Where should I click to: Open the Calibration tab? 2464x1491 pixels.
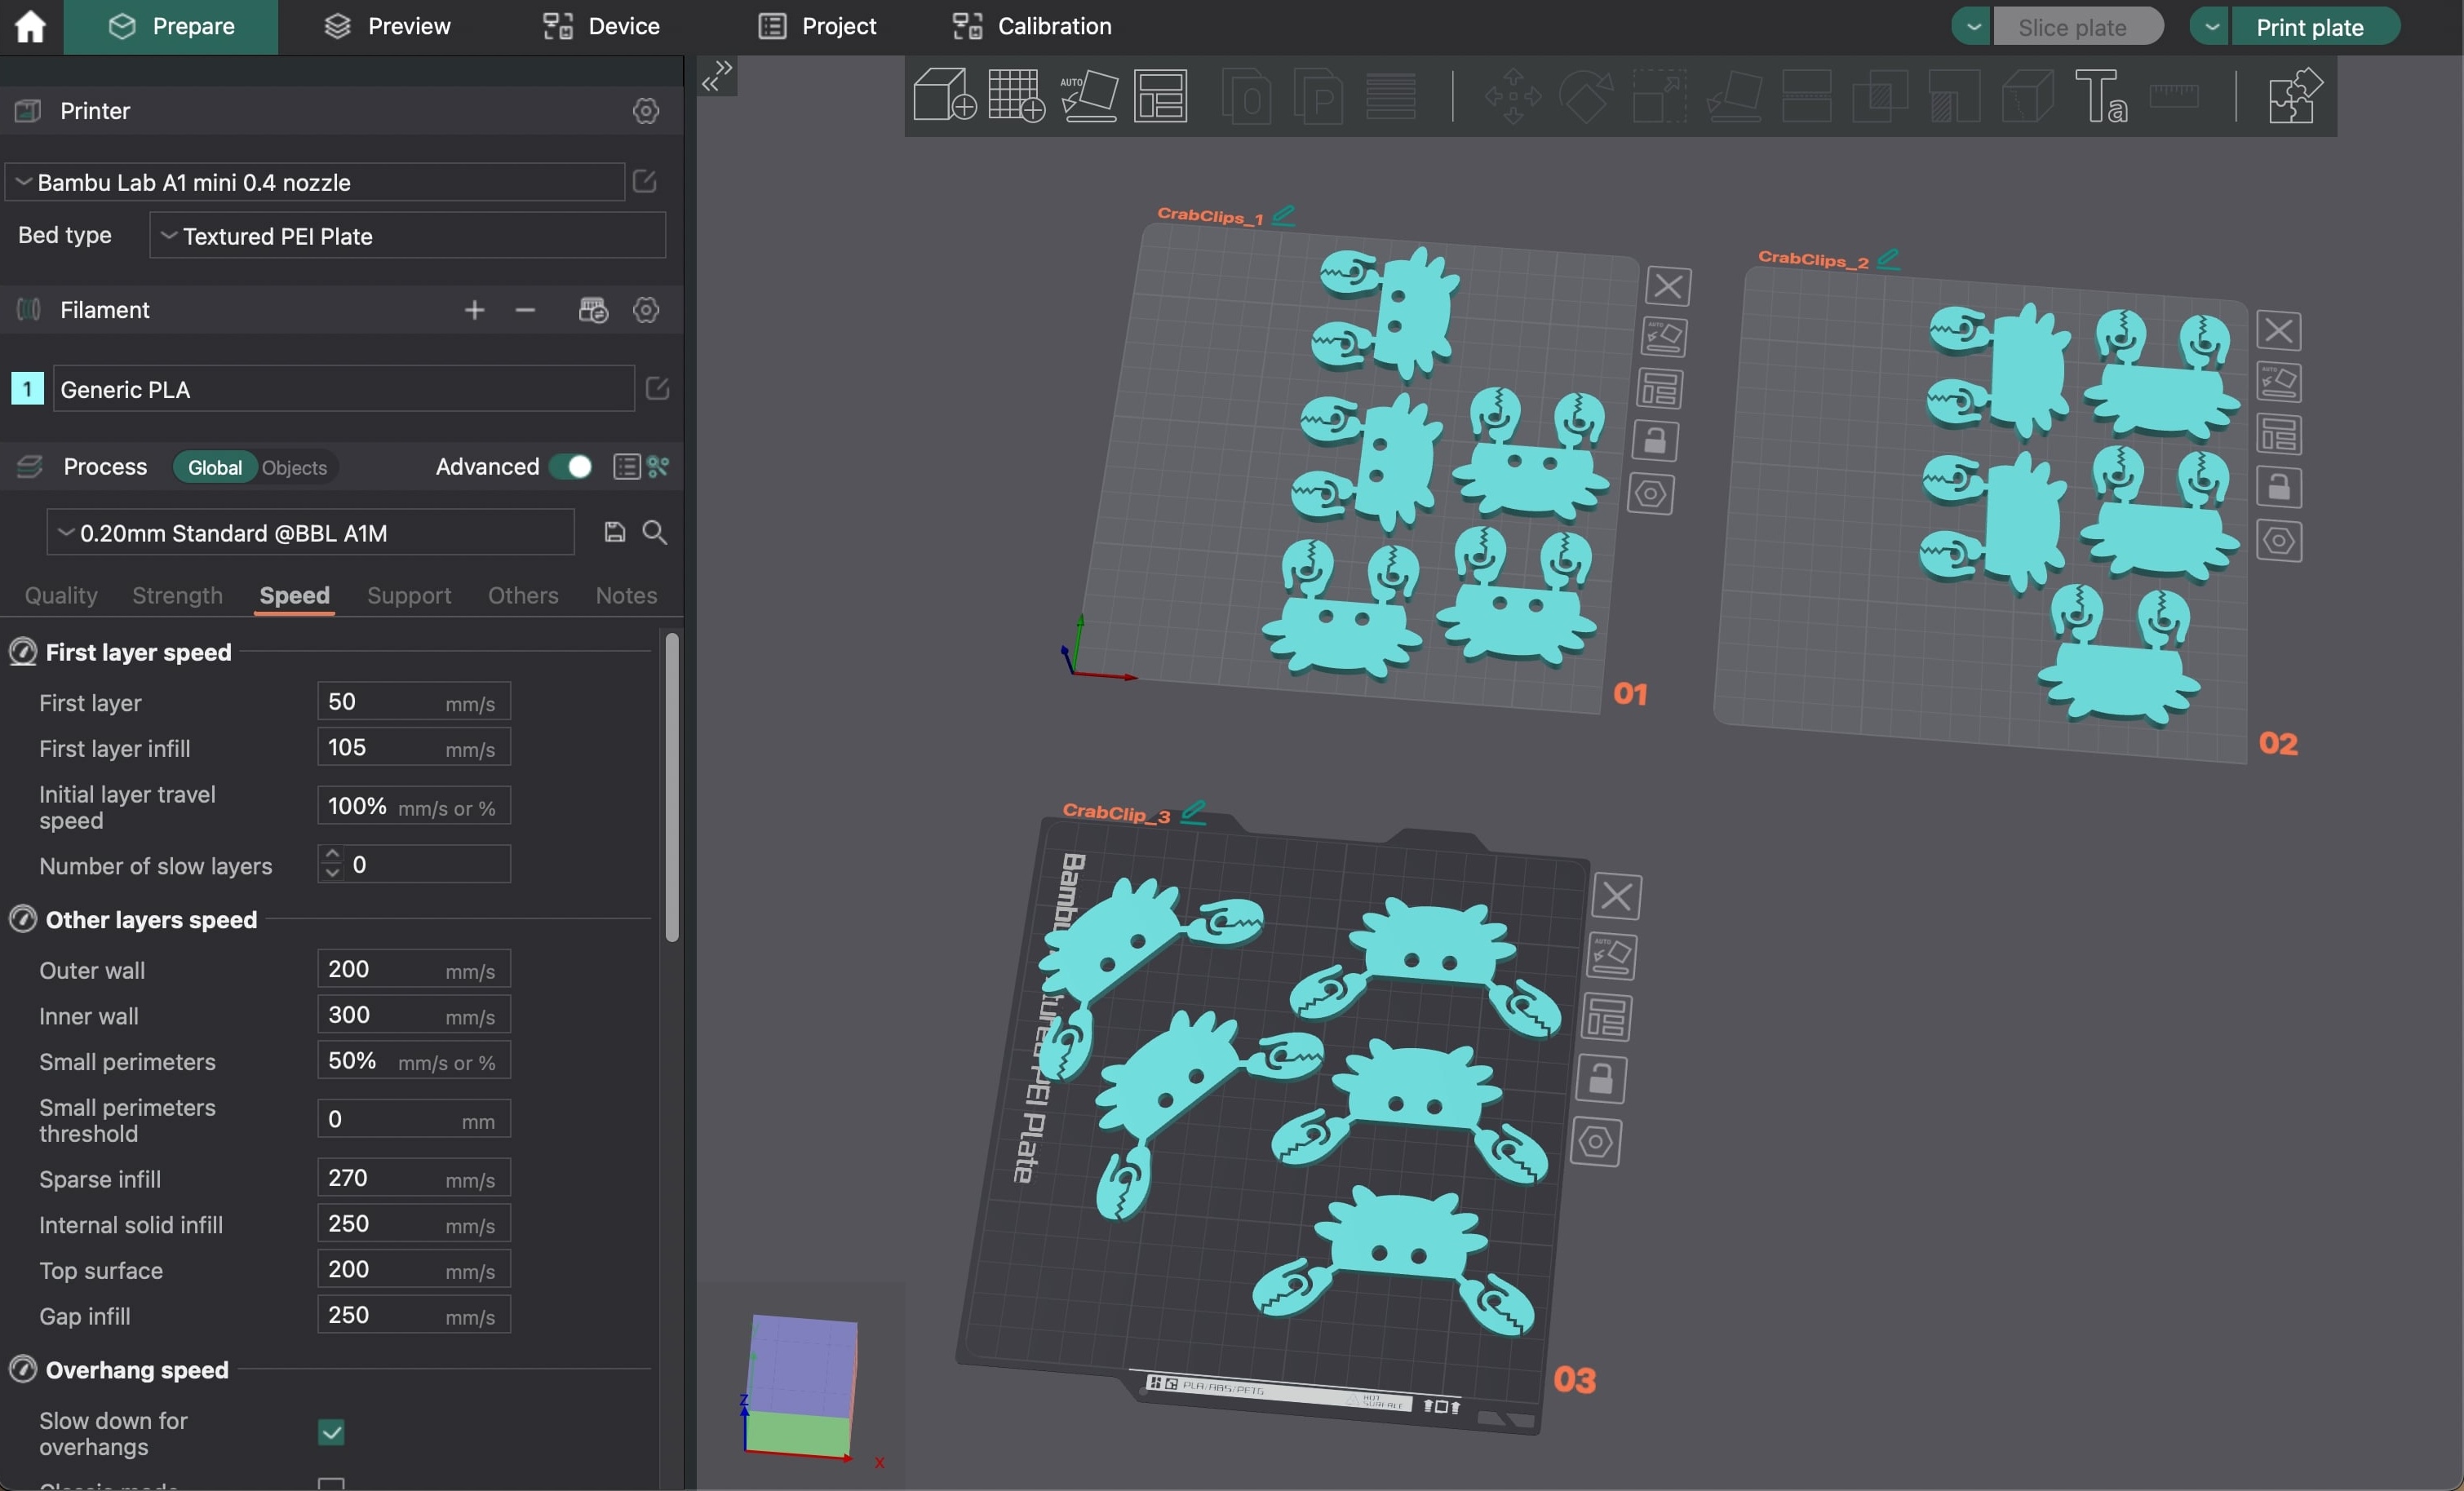click(1032, 26)
